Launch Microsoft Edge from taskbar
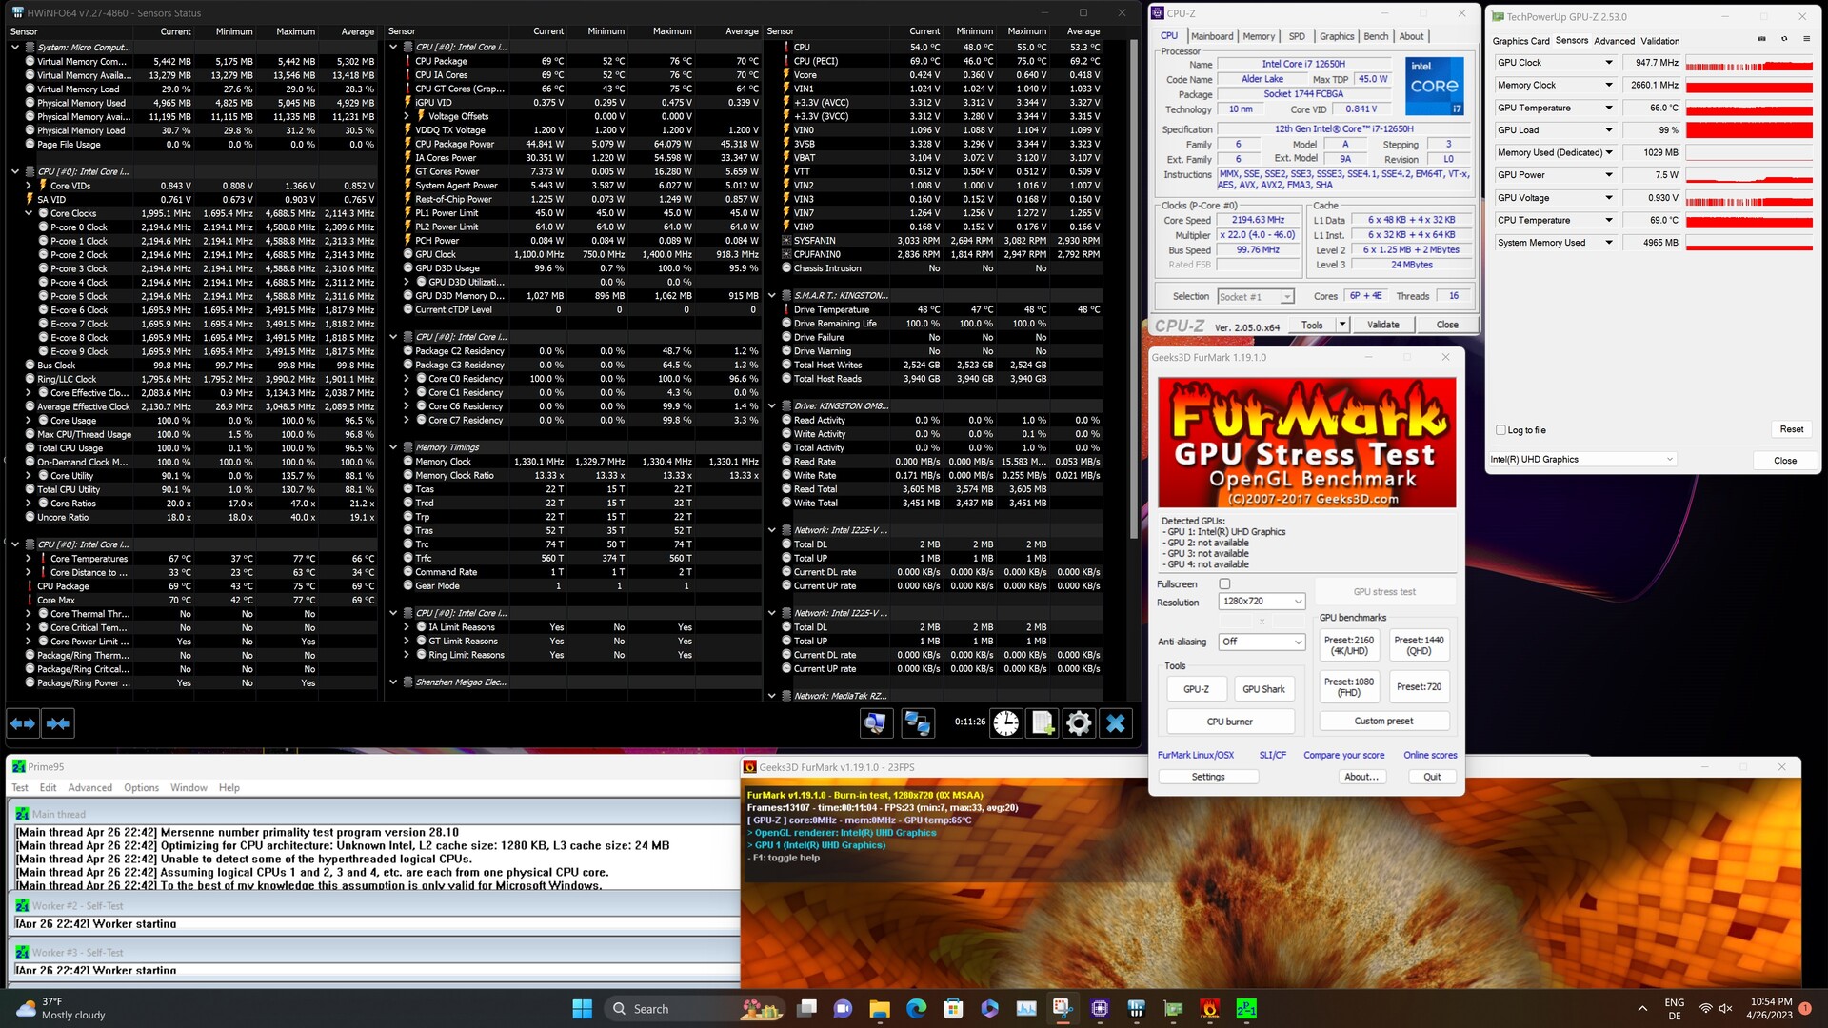The height and width of the screenshot is (1028, 1828). (916, 1008)
